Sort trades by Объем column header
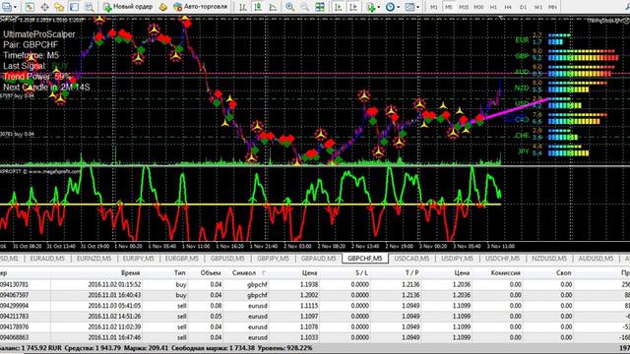 [211, 273]
